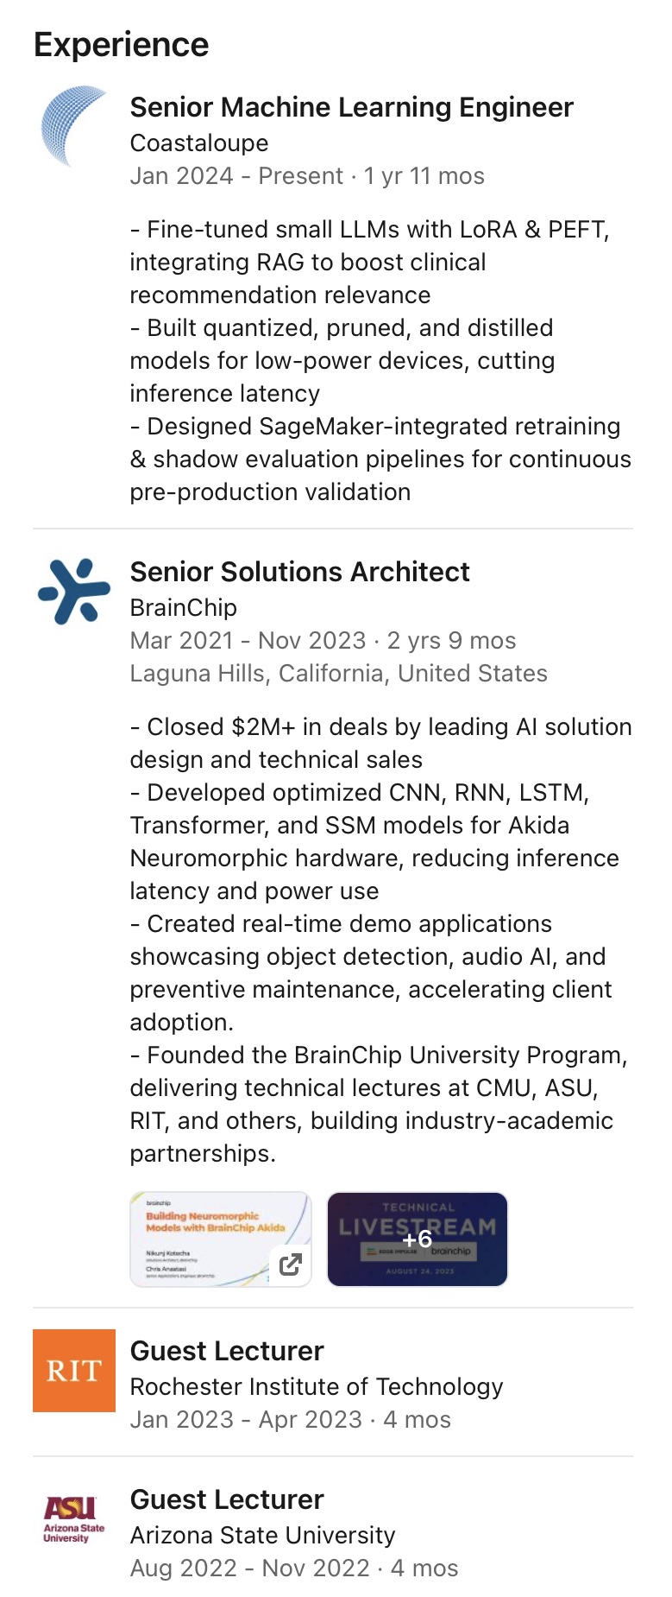
Task: Select the Arizona State University ASU logo
Action: click(x=74, y=1518)
